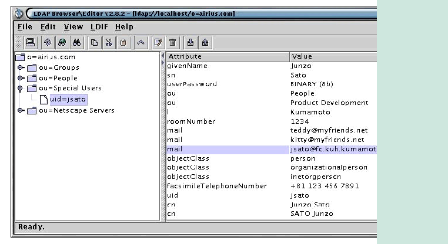Click the teddy@myfriends.net mail value
Viewport: 448px width, 244px height.
(x=333, y=130)
